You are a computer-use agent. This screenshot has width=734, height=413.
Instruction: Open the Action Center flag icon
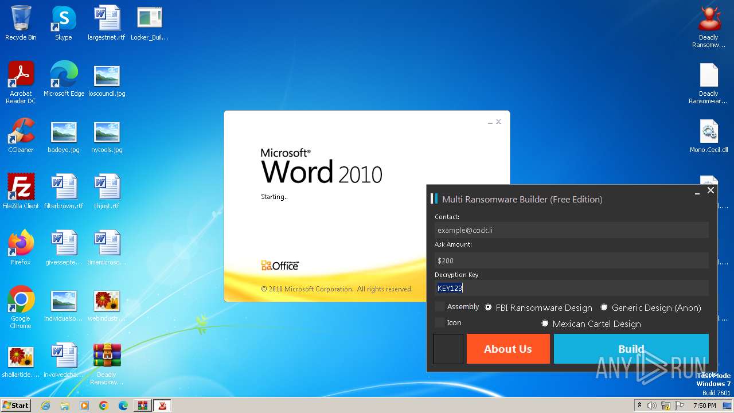[679, 406]
